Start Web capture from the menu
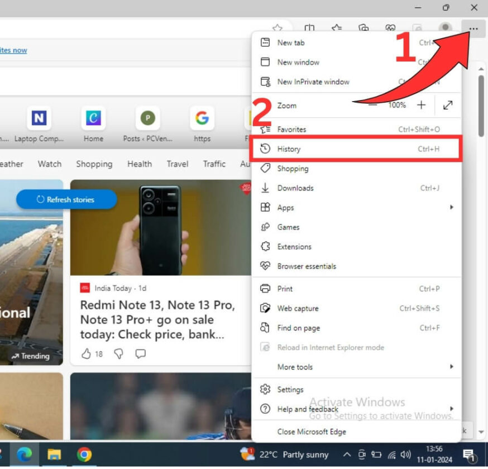488x469 pixels. pos(356,308)
